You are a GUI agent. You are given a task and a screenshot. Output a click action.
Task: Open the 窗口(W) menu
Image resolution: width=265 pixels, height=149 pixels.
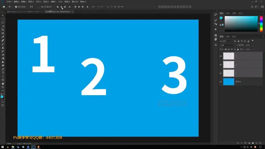(75, 2)
